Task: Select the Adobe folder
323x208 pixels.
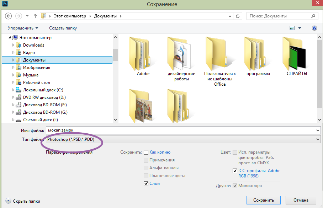Action: [143, 56]
